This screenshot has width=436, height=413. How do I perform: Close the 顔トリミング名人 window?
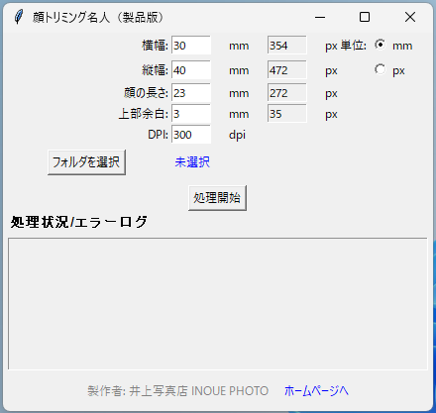410,17
